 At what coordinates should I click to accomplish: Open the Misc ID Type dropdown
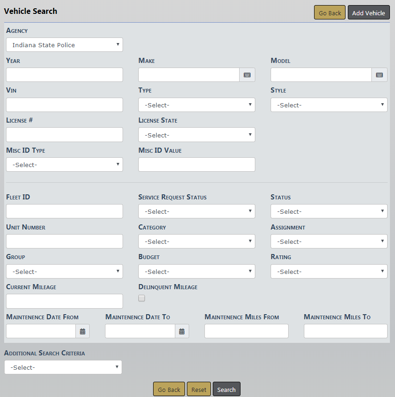click(x=64, y=165)
